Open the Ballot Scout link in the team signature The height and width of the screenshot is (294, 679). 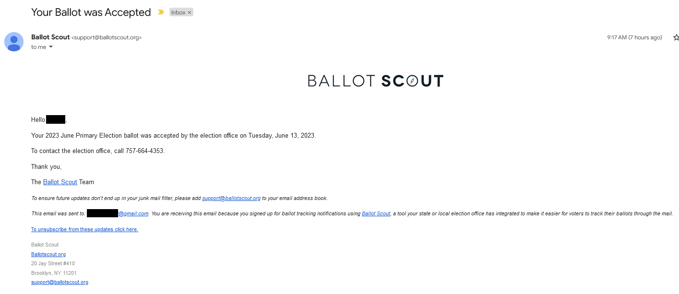pyautogui.click(x=60, y=182)
